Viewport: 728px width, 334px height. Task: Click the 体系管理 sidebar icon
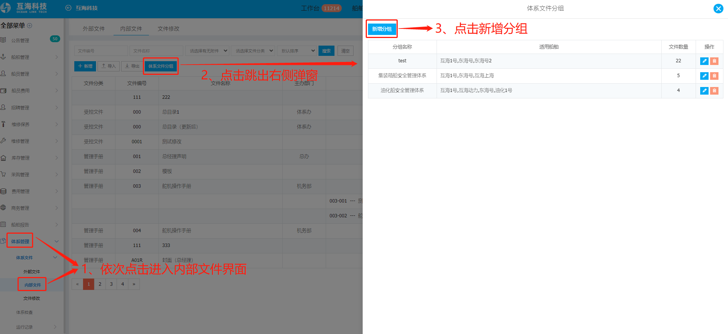coord(3,241)
